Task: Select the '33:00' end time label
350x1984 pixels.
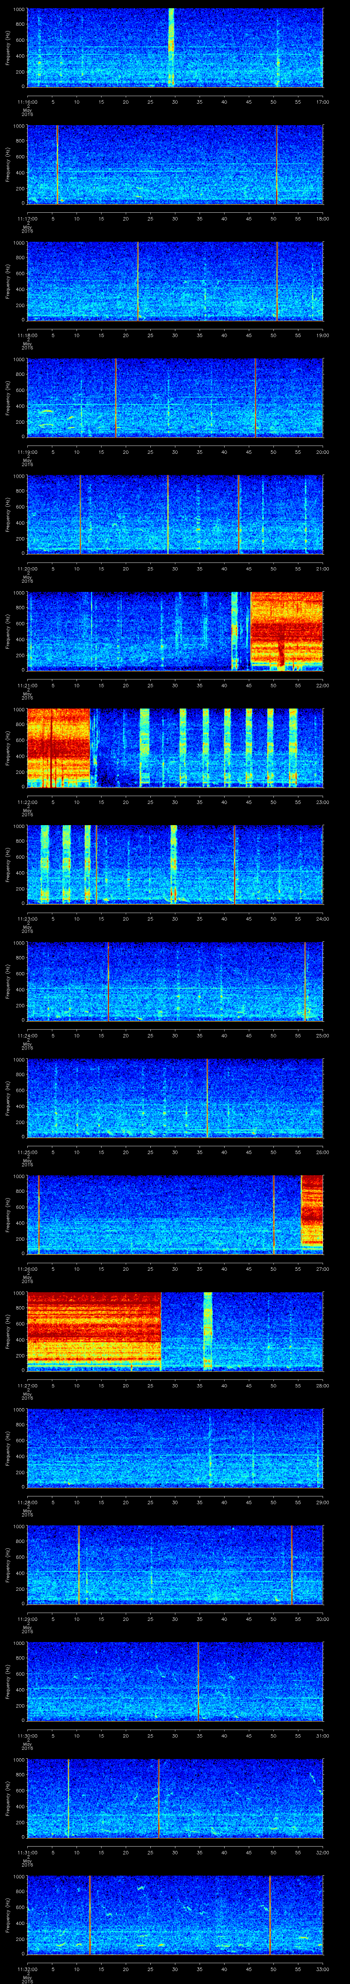Action: point(323,1969)
